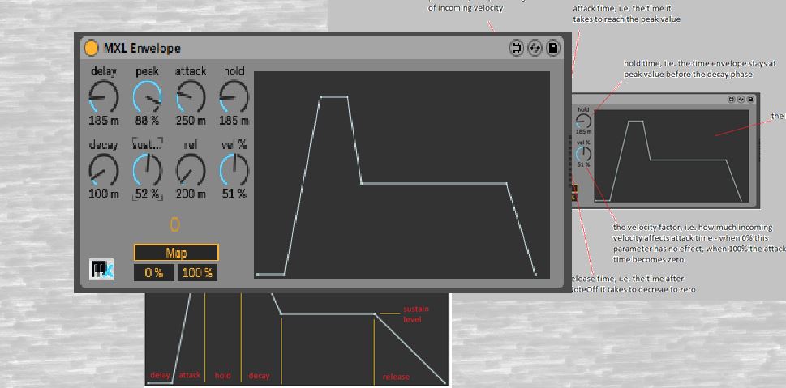Click the vel % knob
This screenshot has height=388, width=786.
234,170
